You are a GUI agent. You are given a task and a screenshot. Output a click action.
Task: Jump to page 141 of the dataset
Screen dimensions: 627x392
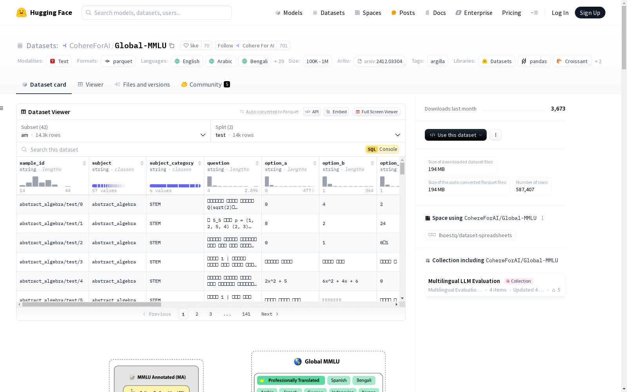(x=246, y=314)
